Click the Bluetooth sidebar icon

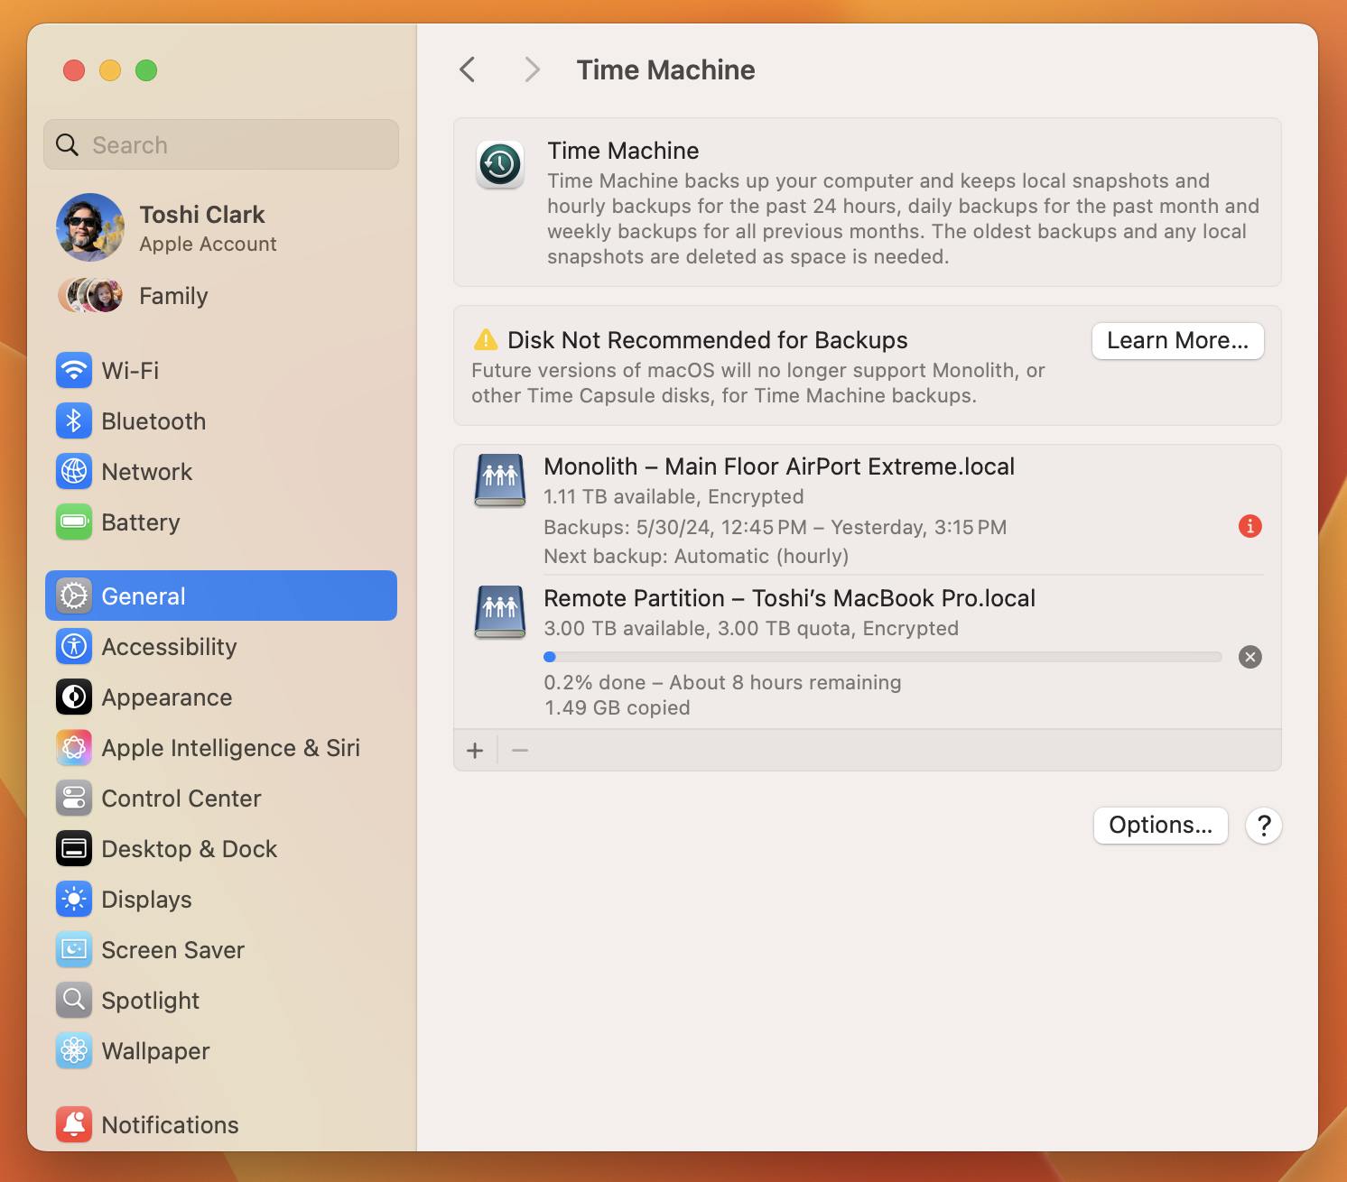coord(74,420)
